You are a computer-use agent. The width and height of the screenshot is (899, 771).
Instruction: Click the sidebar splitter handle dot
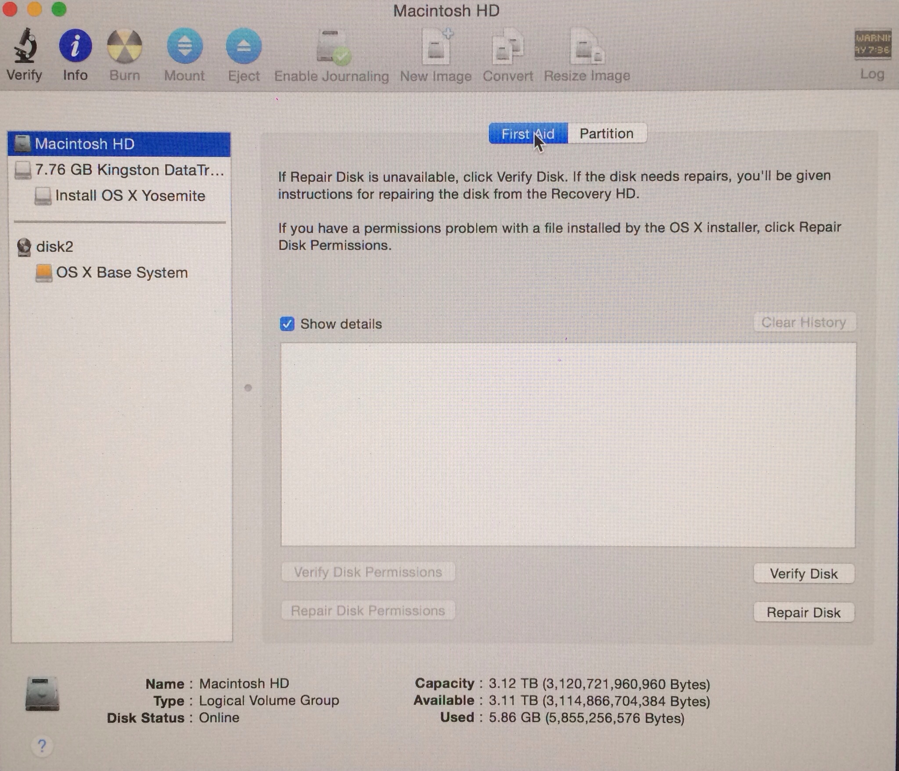tap(248, 388)
